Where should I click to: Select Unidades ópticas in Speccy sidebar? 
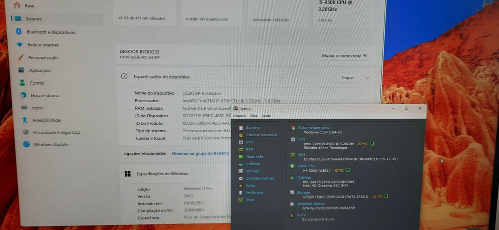pyautogui.click(x=259, y=178)
